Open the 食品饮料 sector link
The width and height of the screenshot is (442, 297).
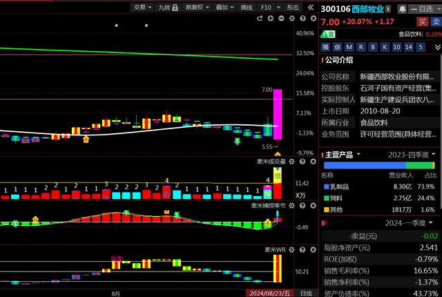tap(411, 35)
